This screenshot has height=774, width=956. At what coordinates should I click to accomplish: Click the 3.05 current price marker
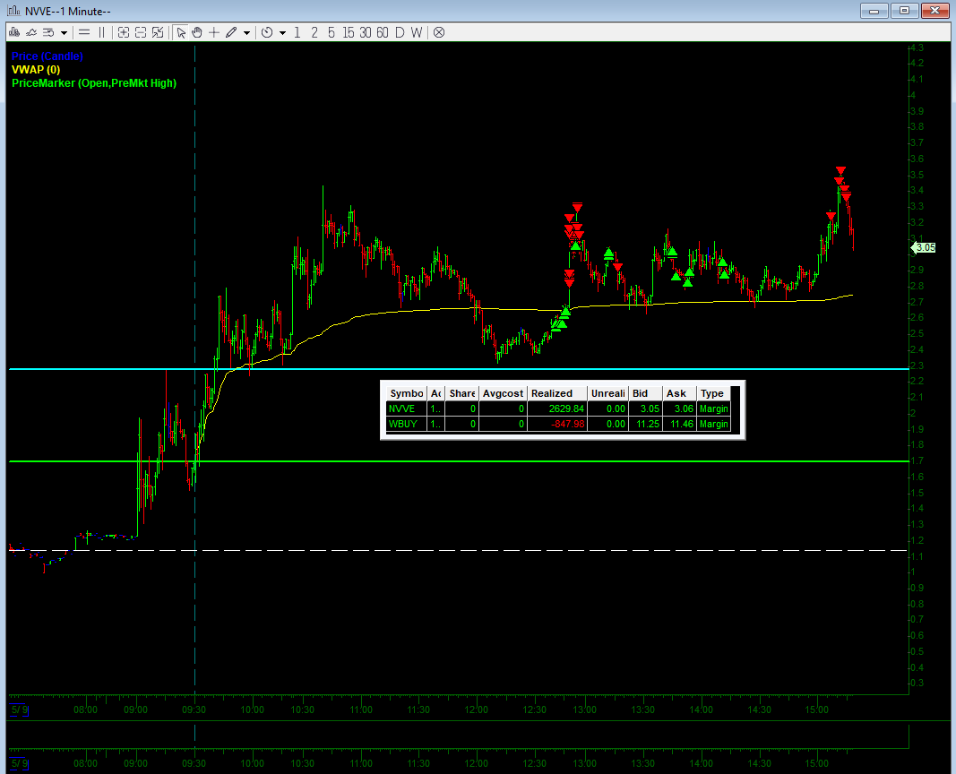click(924, 247)
